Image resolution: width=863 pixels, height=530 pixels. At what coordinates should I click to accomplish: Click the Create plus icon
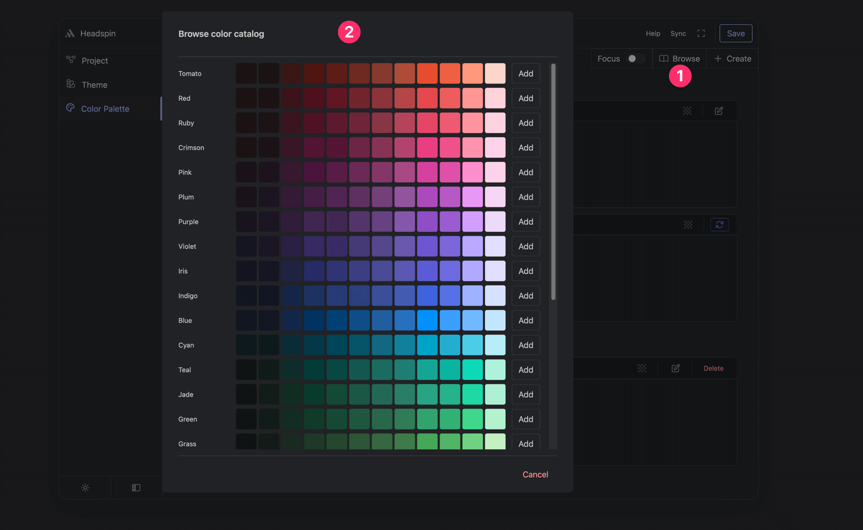(x=718, y=58)
